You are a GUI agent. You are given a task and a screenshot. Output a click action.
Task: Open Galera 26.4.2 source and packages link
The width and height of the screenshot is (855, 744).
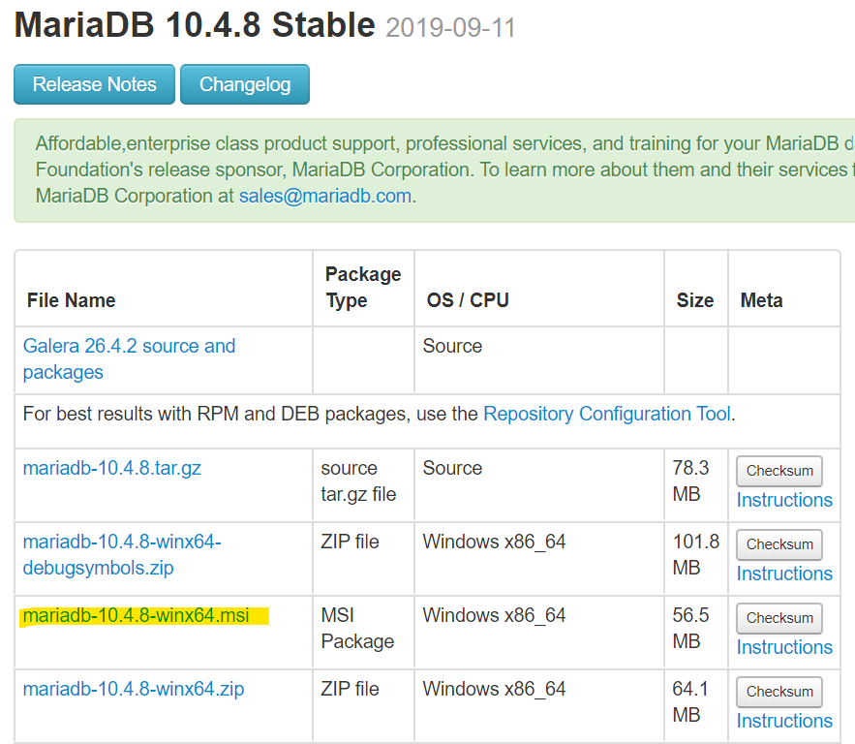pyautogui.click(x=129, y=358)
